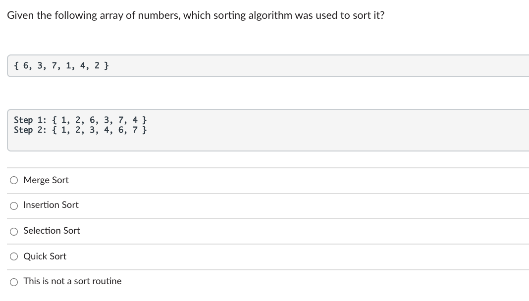Choose the option This is not a sort routine

coord(14,281)
